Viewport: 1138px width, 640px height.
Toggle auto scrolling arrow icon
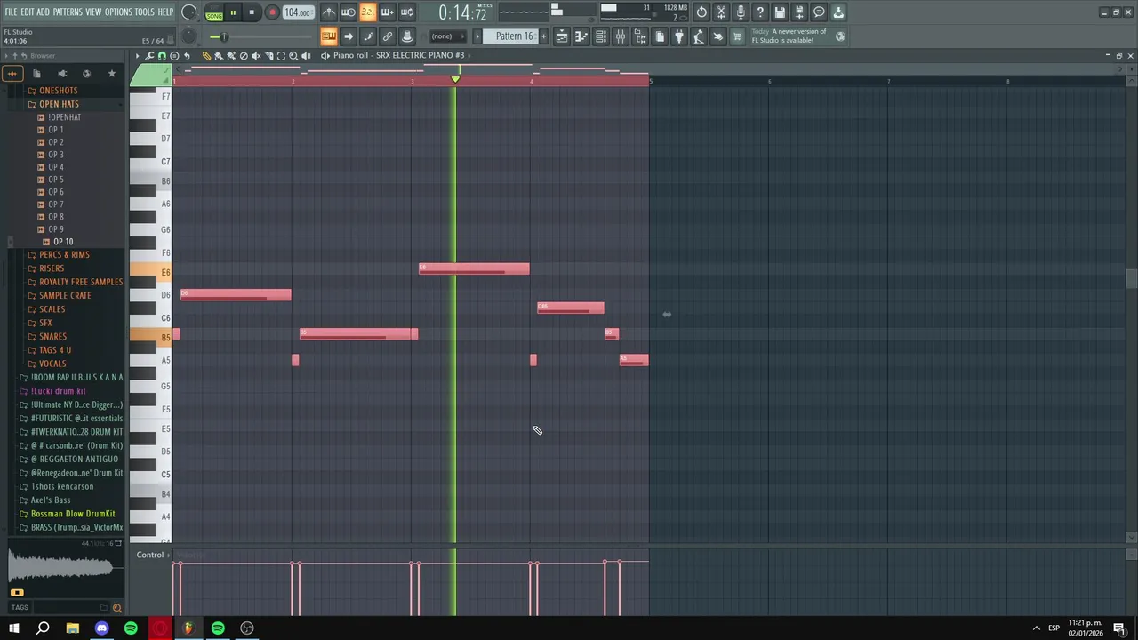[349, 36]
